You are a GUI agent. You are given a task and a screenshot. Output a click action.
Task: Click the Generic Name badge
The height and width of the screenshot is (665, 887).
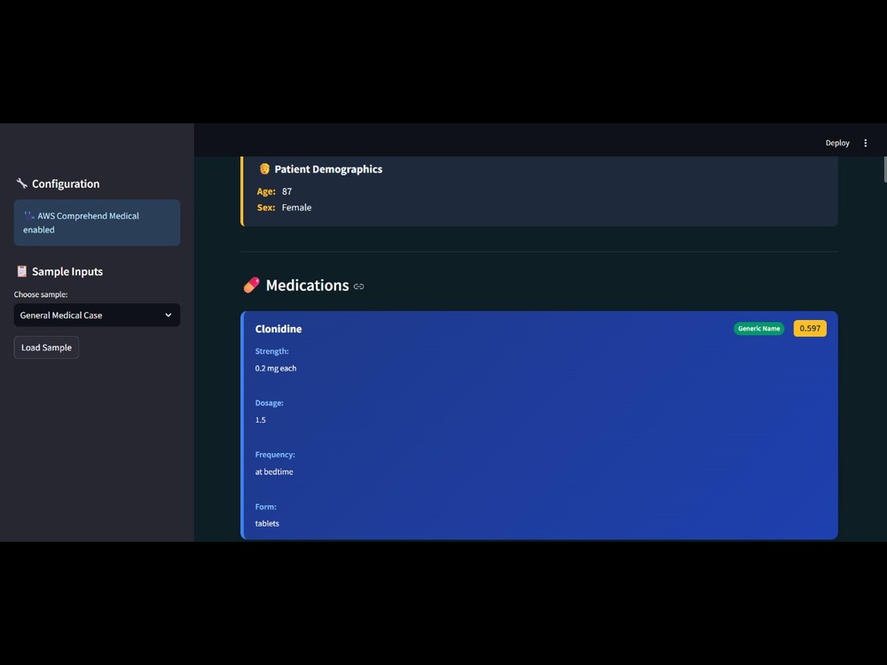click(758, 329)
